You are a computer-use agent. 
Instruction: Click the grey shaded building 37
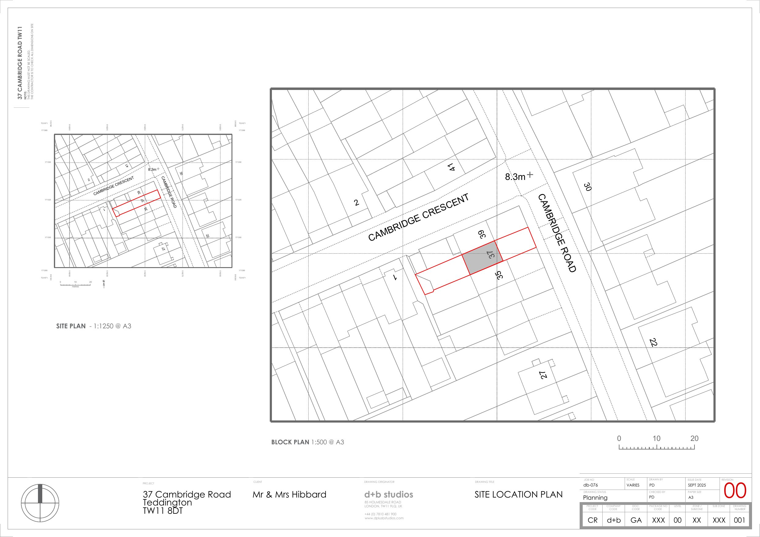coord(482,258)
